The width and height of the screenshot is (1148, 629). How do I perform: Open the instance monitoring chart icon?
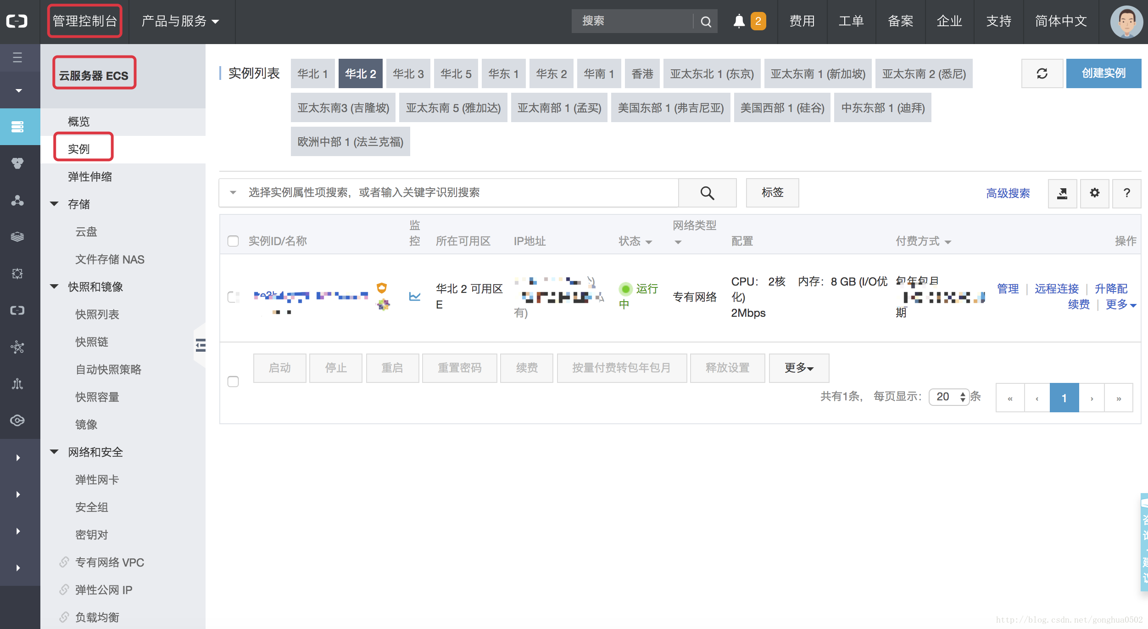(415, 297)
